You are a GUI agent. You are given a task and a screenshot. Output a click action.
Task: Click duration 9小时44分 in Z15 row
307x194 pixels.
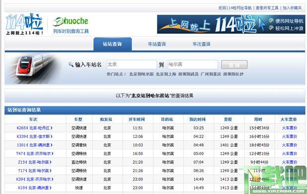point(259,162)
